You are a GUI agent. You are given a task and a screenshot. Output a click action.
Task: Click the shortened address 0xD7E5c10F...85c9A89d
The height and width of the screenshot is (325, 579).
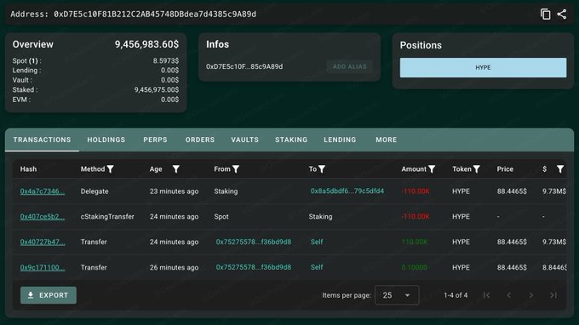pyautogui.click(x=244, y=66)
